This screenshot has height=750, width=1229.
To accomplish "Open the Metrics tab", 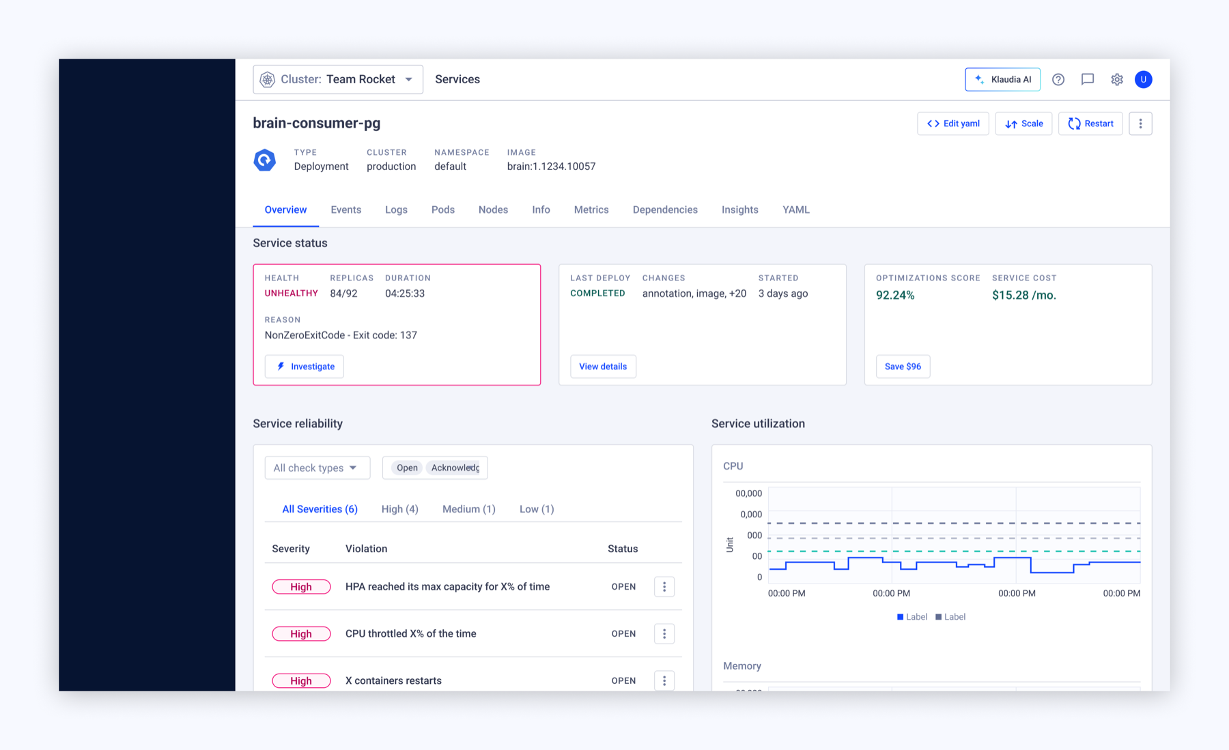I will (x=591, y=210).
